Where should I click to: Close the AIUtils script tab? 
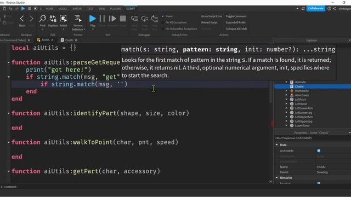coord(53,40)
